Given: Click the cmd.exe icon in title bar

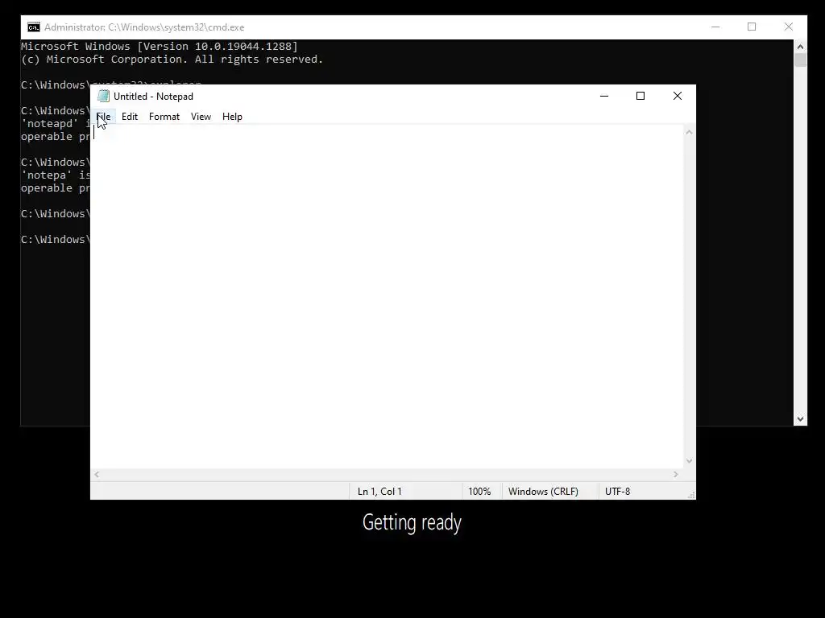Looking at the screenshot, I should 34,27.
